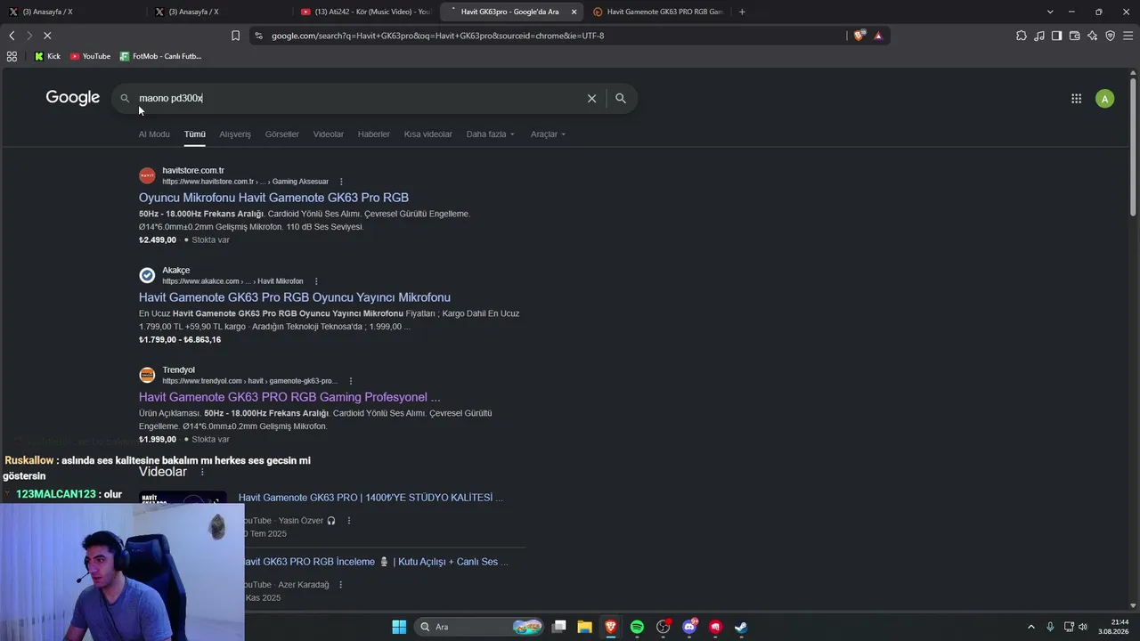The image size is (1140, 641).
Task: Expand the Daha fazla dropdown
Action: pos(490,134)
